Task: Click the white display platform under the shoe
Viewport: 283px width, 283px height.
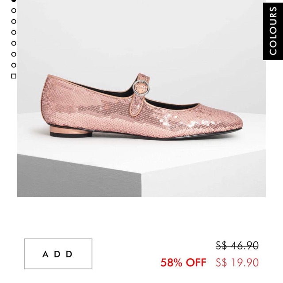Action: [x=88, y=146]
